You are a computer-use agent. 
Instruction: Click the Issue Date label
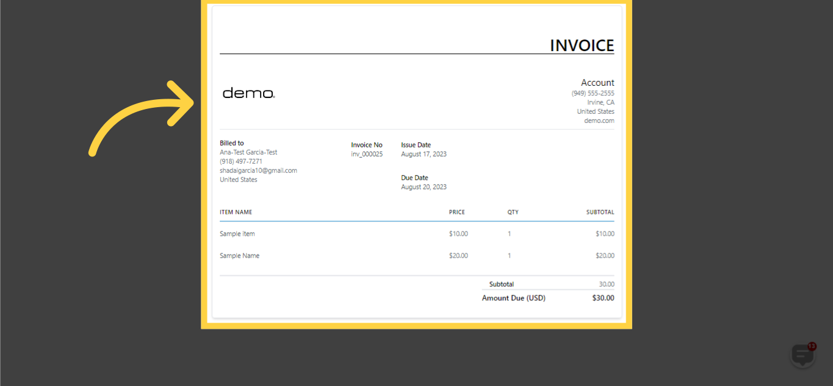coord(416,145)
